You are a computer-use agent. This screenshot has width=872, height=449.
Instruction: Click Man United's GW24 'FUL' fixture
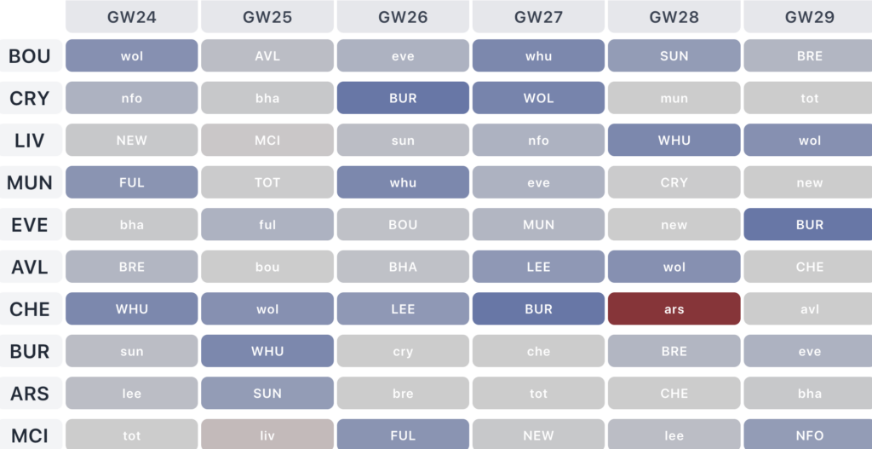[x=132, y=182]
